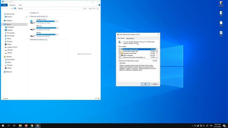Image resolution: width=228 pixels, height=128 pixels.
Task: Show hidden icons in the system tray
Action: coord(192,126)
